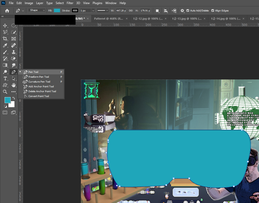Select the Eraser tool
The height and width of the screenshot is (203, 259).
pos(13,59)
